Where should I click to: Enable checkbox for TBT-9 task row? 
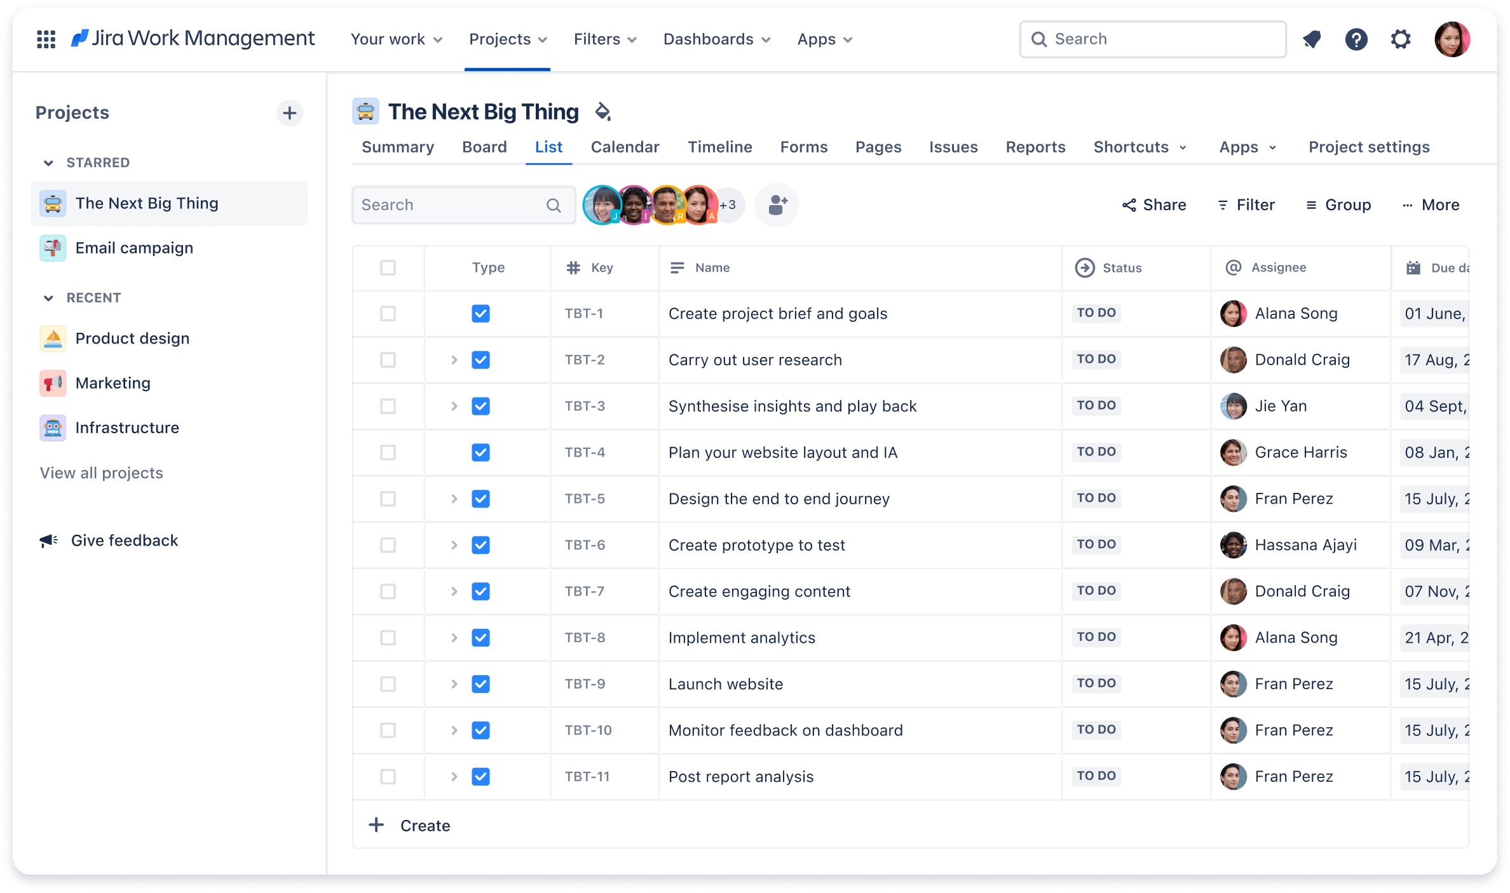[388, 683]
